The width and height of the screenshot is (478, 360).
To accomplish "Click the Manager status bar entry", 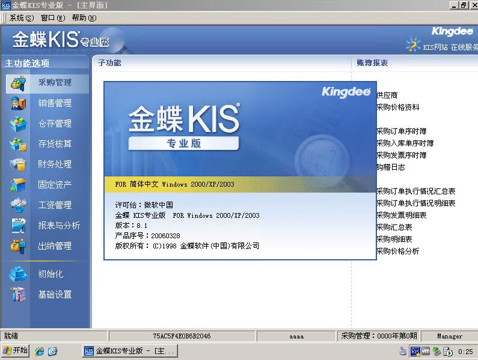I will click(x=450, y=336).
